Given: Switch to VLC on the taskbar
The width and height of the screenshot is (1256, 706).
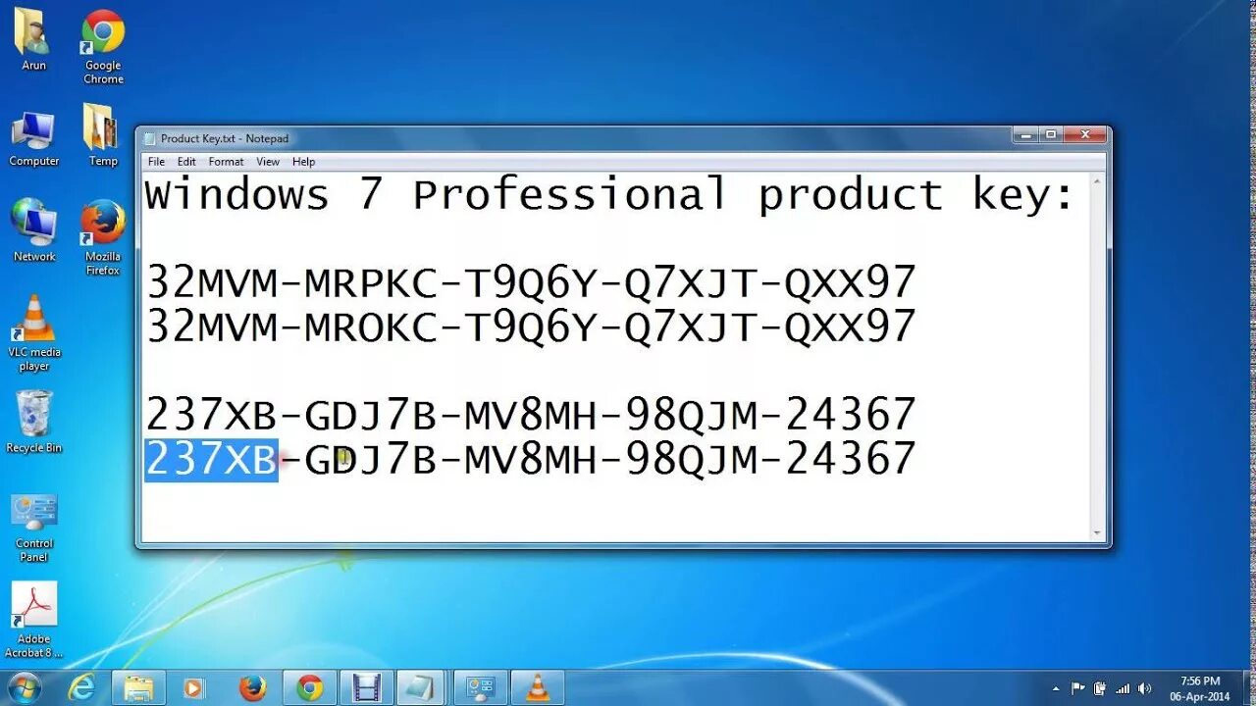Looking at the screenshot, I should [538, 688].
